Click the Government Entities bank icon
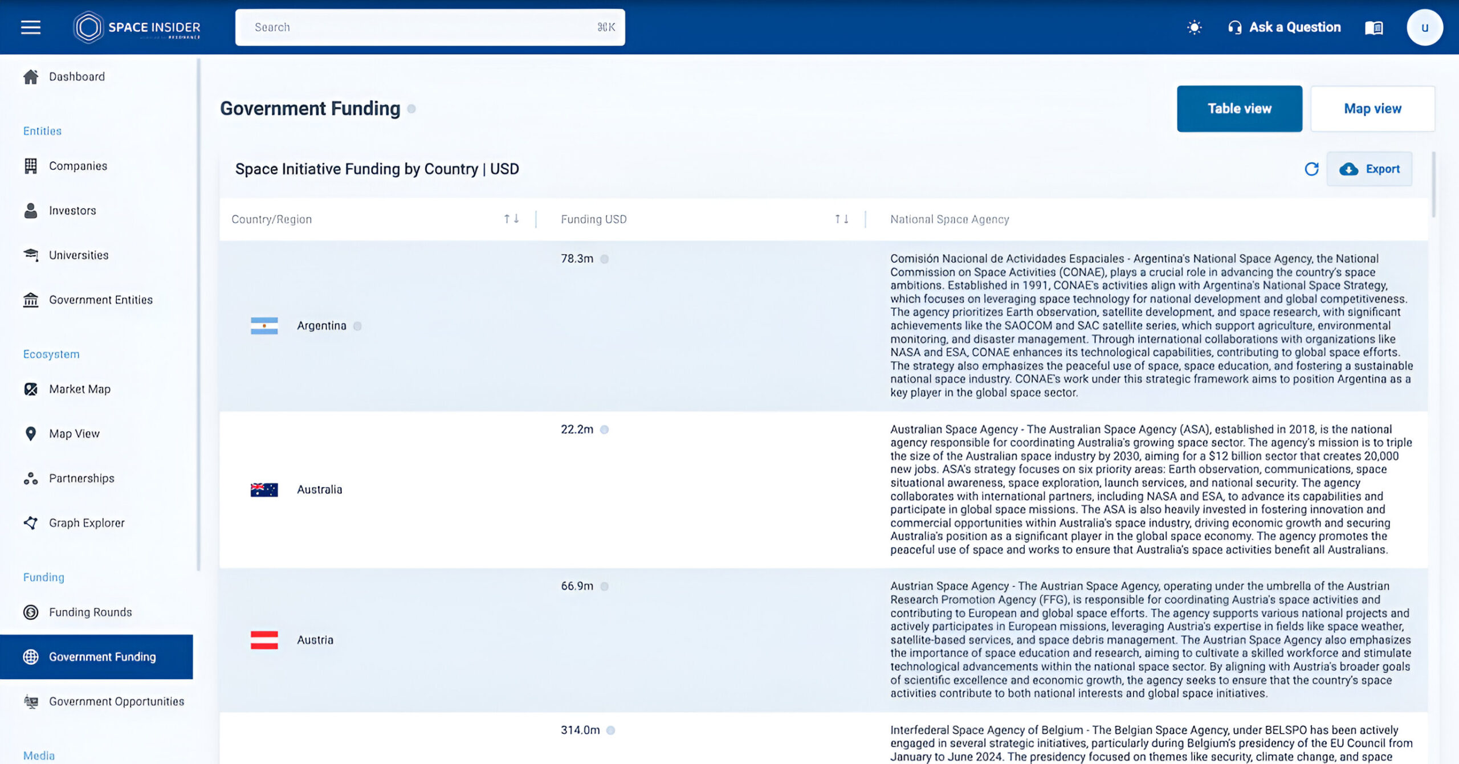1459x764 pixels. (x=31, y=300)
